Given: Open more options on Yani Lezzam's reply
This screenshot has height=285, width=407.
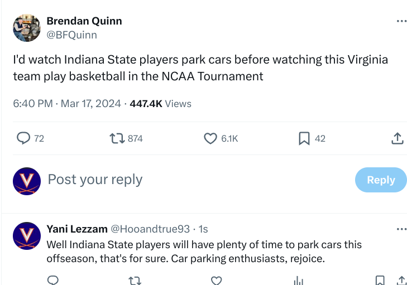Looking at the screenshot, I should [401, 229].
